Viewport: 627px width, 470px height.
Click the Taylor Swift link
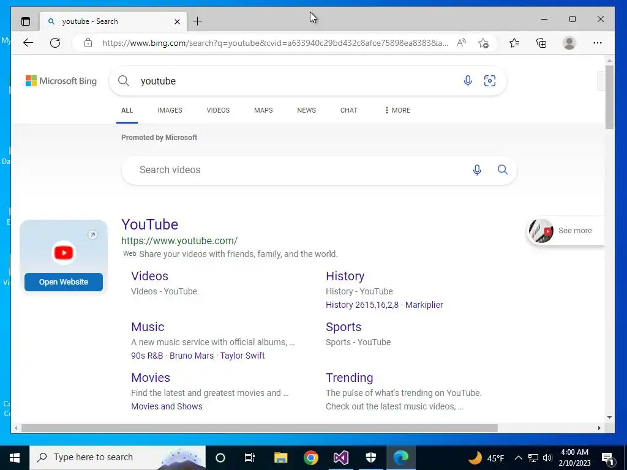[242, 356]
